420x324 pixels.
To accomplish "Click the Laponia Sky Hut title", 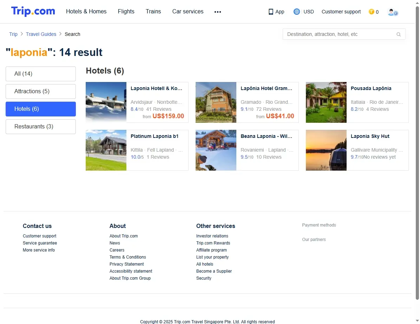I will pos(370,136).
